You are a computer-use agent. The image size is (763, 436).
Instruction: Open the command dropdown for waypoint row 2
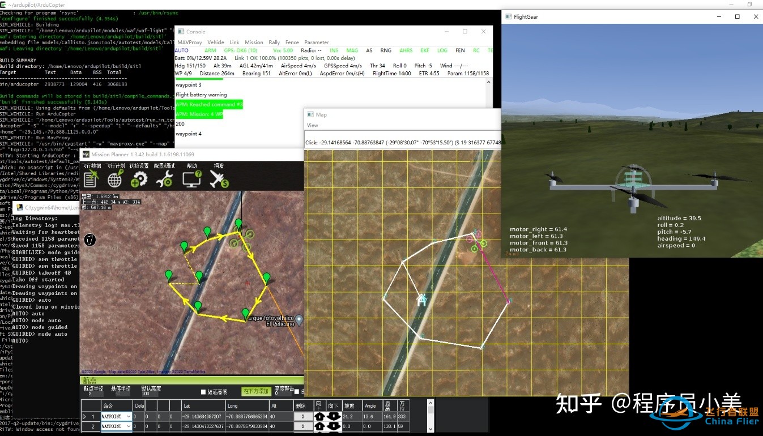tap(128, 426)
